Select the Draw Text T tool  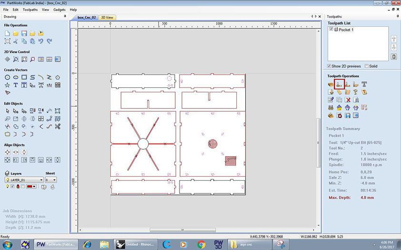16,85
